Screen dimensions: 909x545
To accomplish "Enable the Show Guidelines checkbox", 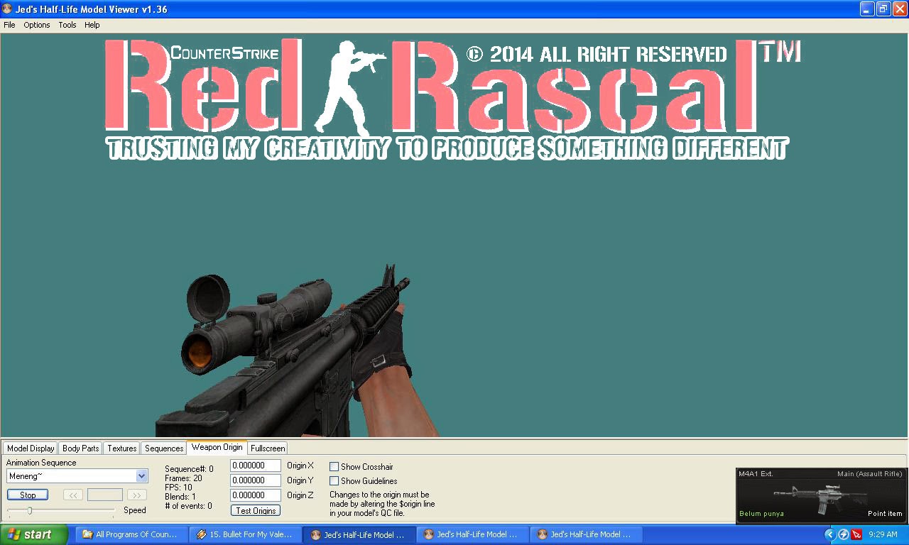I will click(334, 481).
